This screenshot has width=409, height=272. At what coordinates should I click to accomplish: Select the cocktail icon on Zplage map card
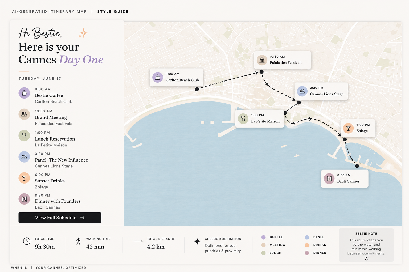coord(348,128)
